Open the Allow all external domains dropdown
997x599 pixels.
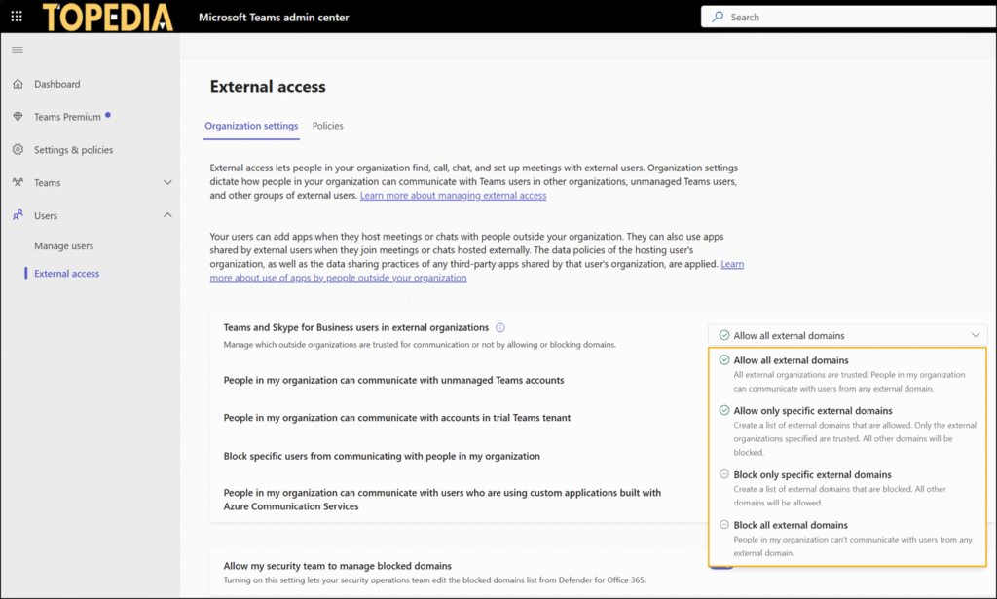847,335
